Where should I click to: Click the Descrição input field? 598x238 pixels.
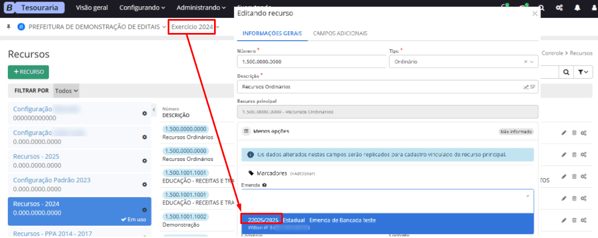(387, 87)
